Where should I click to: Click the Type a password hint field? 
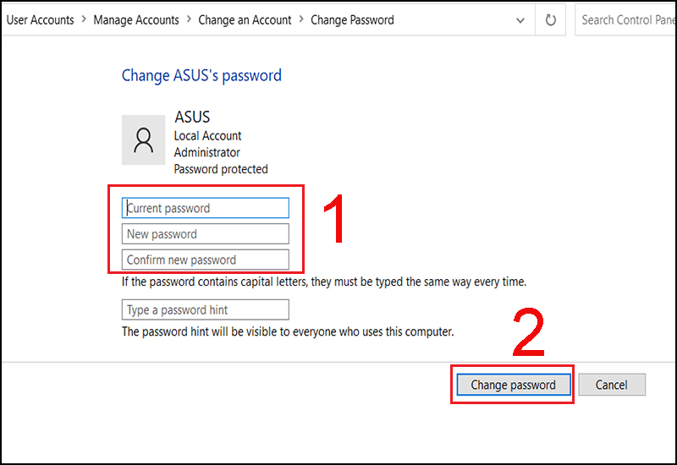click(206, 309)
